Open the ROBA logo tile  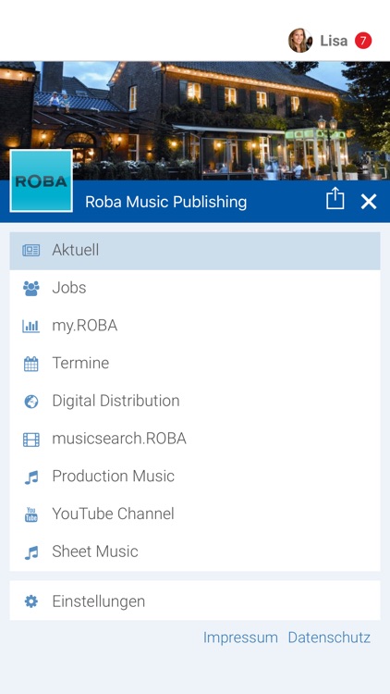[x=41, y=181]
